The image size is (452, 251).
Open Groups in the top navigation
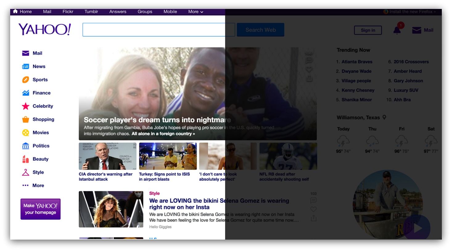point(145,12)
